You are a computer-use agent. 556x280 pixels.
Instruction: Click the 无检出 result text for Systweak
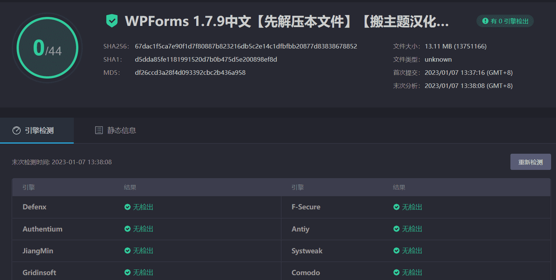[x=412, y=251]
